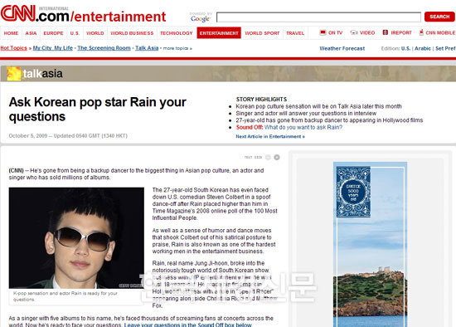Open the iReport icon link
The image size is (456, 327).
pyautogui.click(x=386, y=32)
